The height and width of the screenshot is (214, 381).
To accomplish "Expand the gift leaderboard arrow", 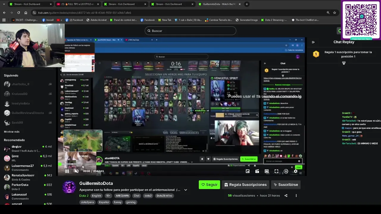I will pos(344,63).
